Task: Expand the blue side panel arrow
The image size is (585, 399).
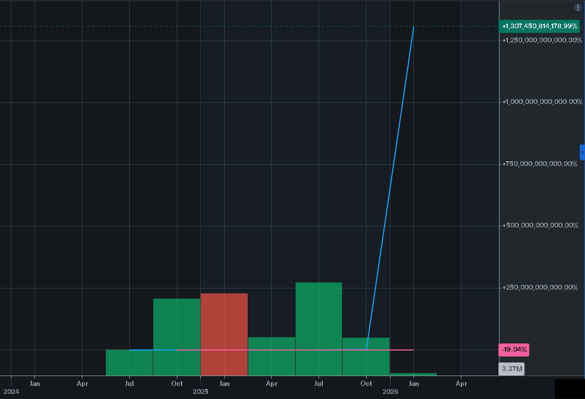Action: click(582, 152)
